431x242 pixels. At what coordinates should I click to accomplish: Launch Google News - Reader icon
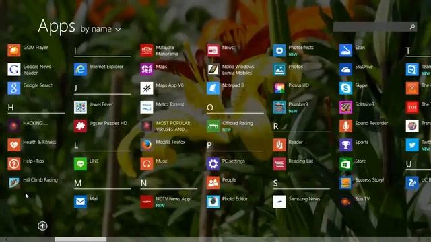(x=13, y=69)
